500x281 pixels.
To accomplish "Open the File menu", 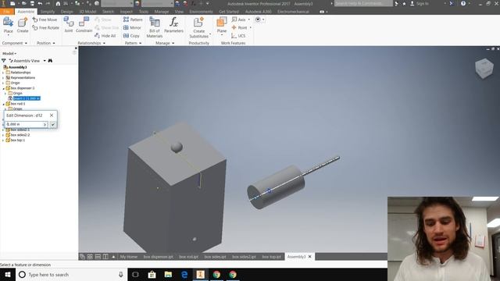I will [7, 12].
